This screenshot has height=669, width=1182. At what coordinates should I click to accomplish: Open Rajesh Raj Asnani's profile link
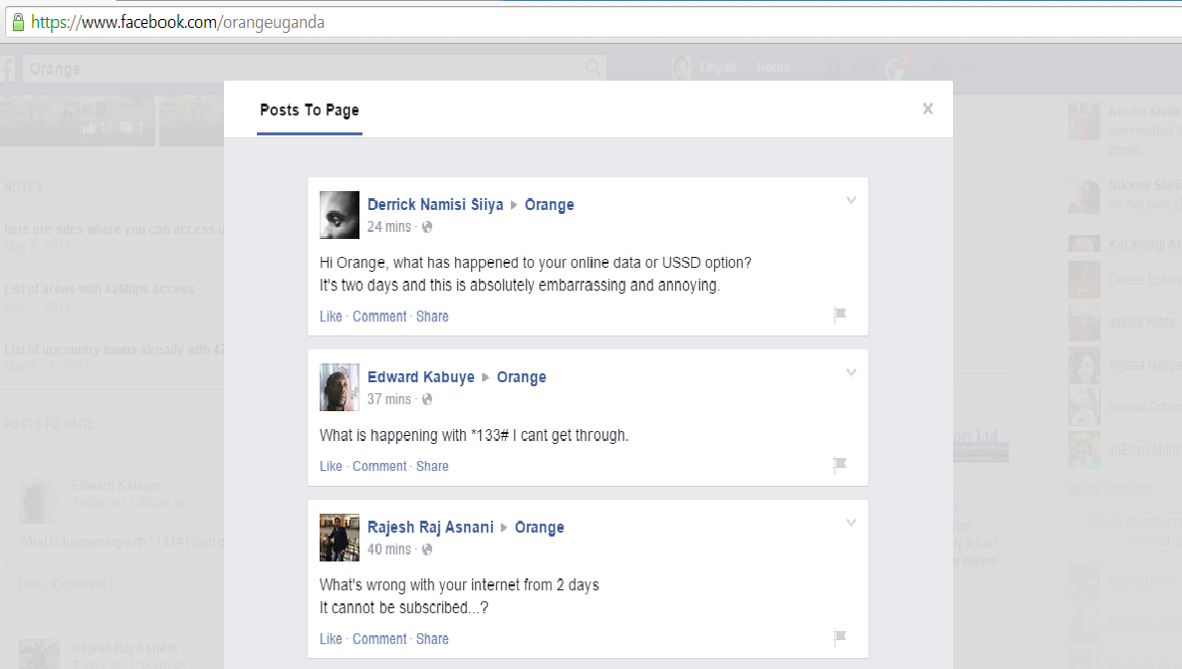(430, 528)
